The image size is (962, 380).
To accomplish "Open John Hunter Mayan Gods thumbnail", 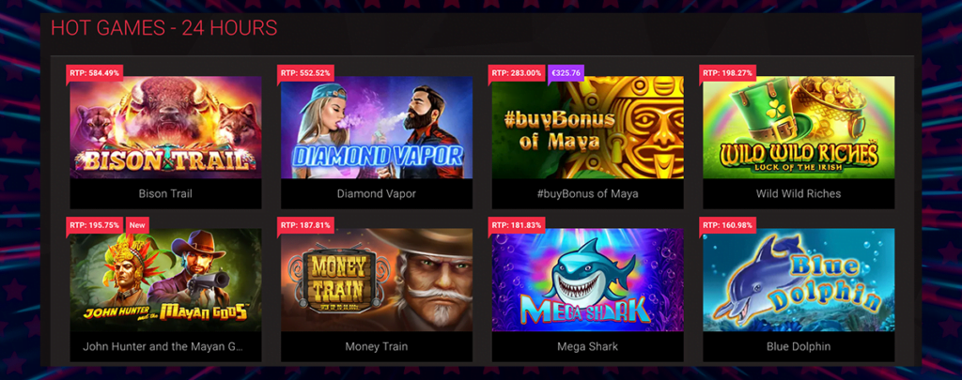I will (165, 281).
